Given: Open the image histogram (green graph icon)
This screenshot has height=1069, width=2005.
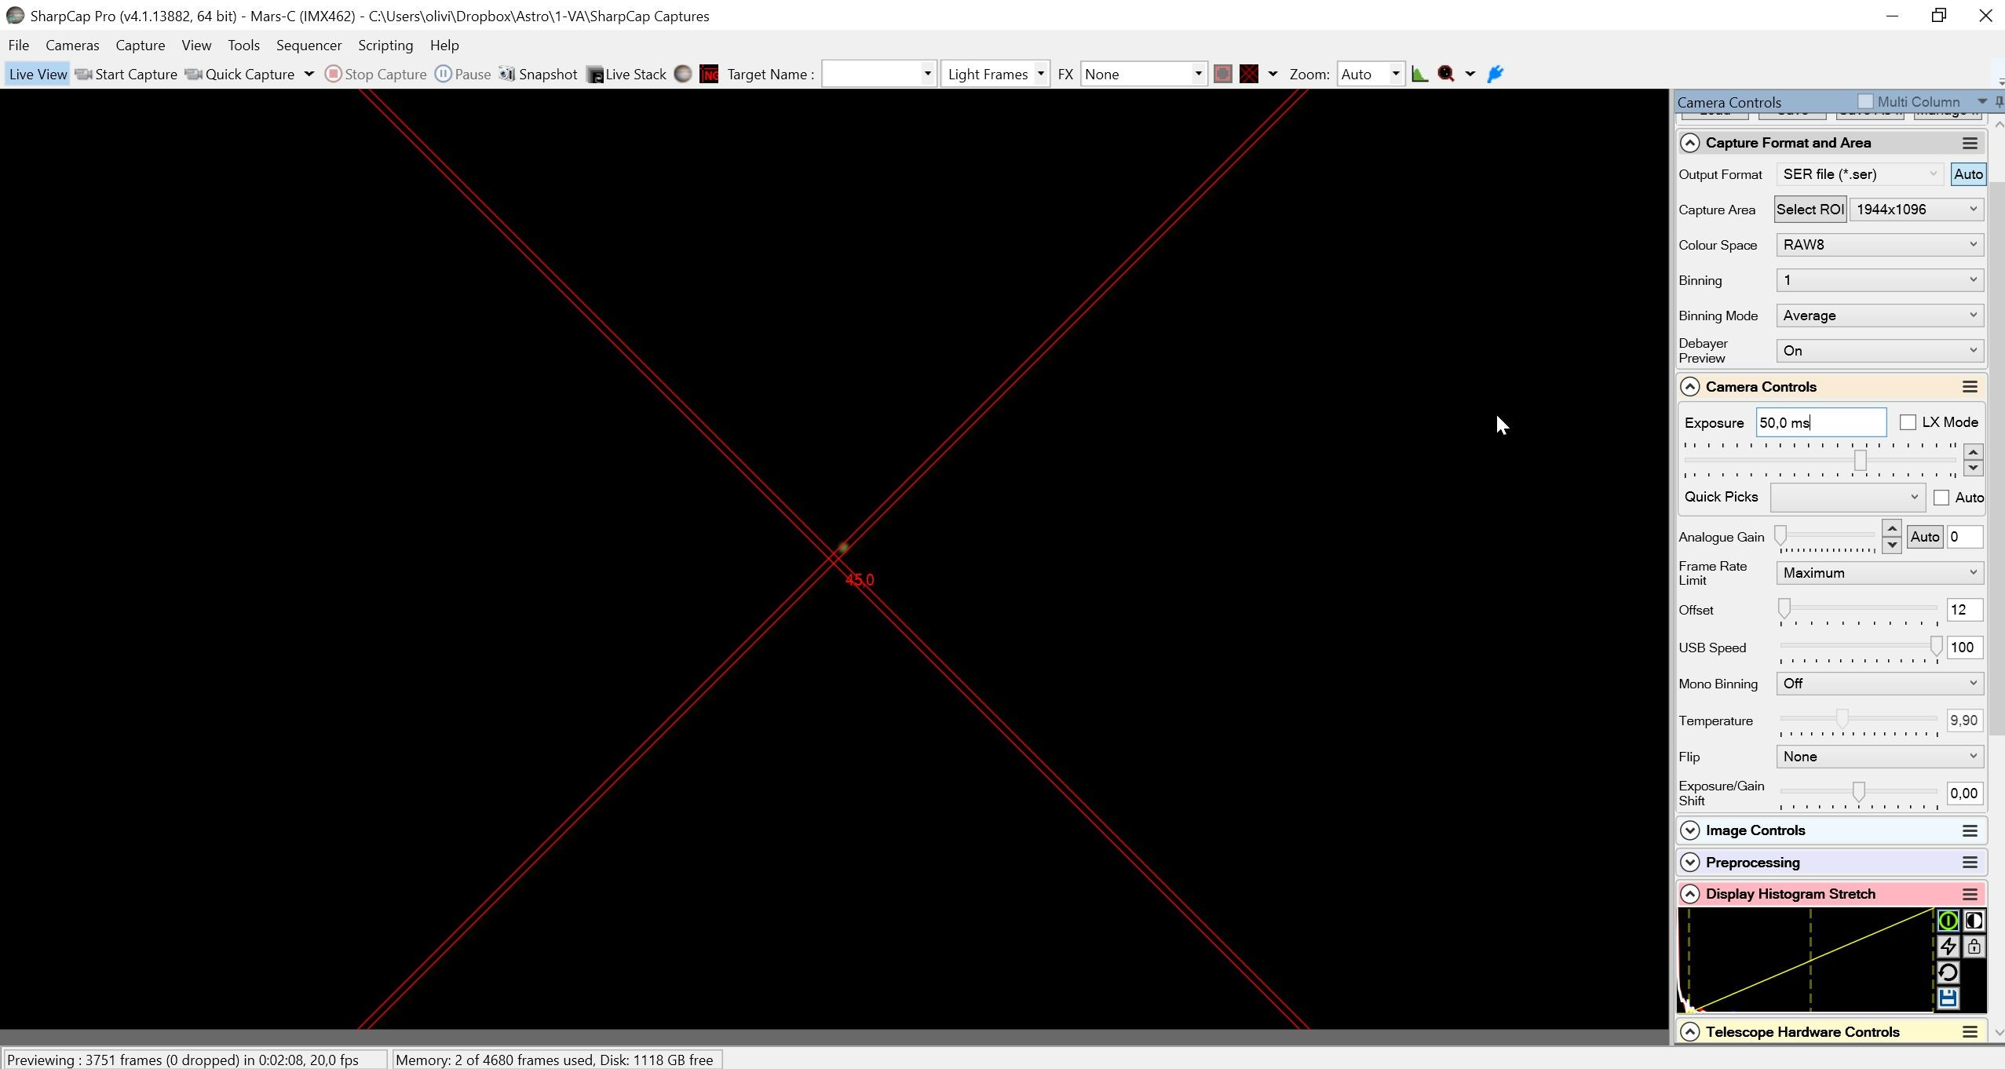Looking at the screenshot, I should coord(1419,74).
